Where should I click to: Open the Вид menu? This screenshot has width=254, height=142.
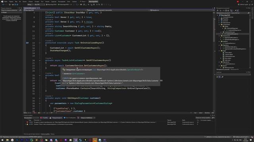tap(16, 2)
